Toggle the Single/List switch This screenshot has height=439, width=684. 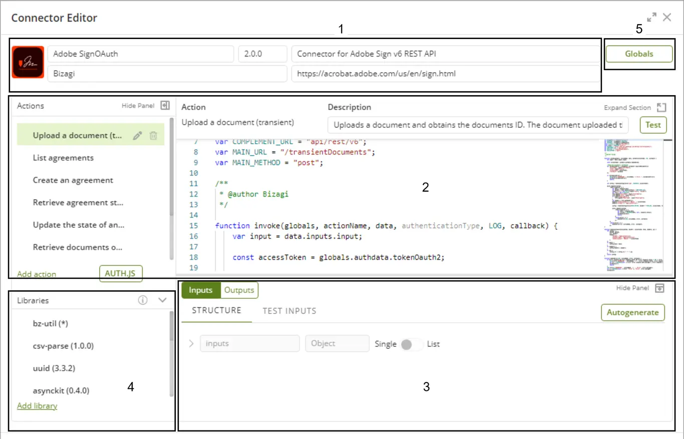412,344
